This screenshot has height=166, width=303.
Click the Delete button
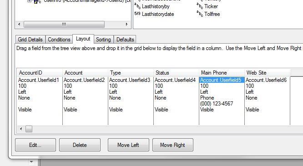[80, 145]
